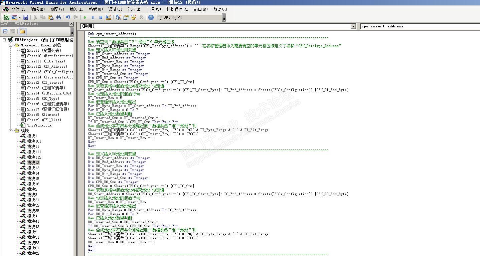
Task: Click the Copy icon in the toolbar
Action: point(43,17)
